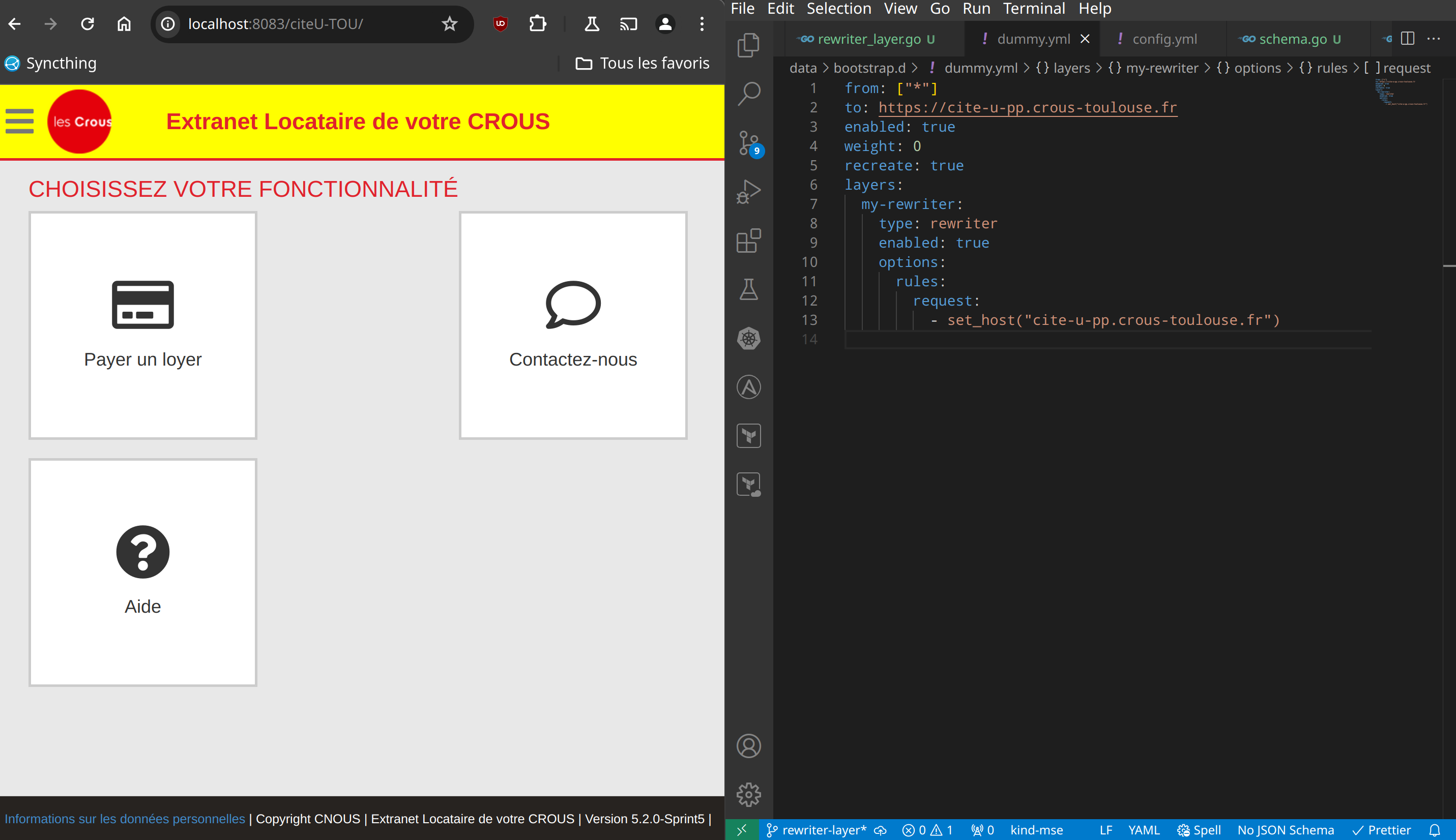Viewport: 1456px width, 840px height.
Task: Open editor More Actions ellipsis menu
Action: (x=1434, y=39)
